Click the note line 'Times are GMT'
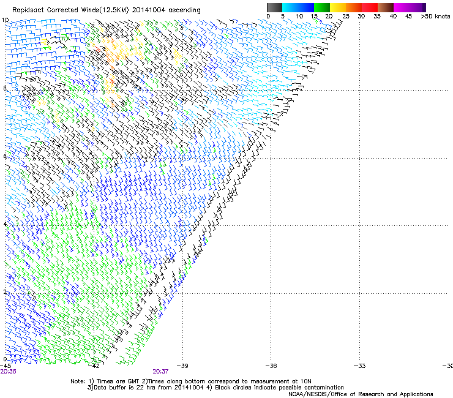Screen dimensions: 453x398 tap(118, 381)
